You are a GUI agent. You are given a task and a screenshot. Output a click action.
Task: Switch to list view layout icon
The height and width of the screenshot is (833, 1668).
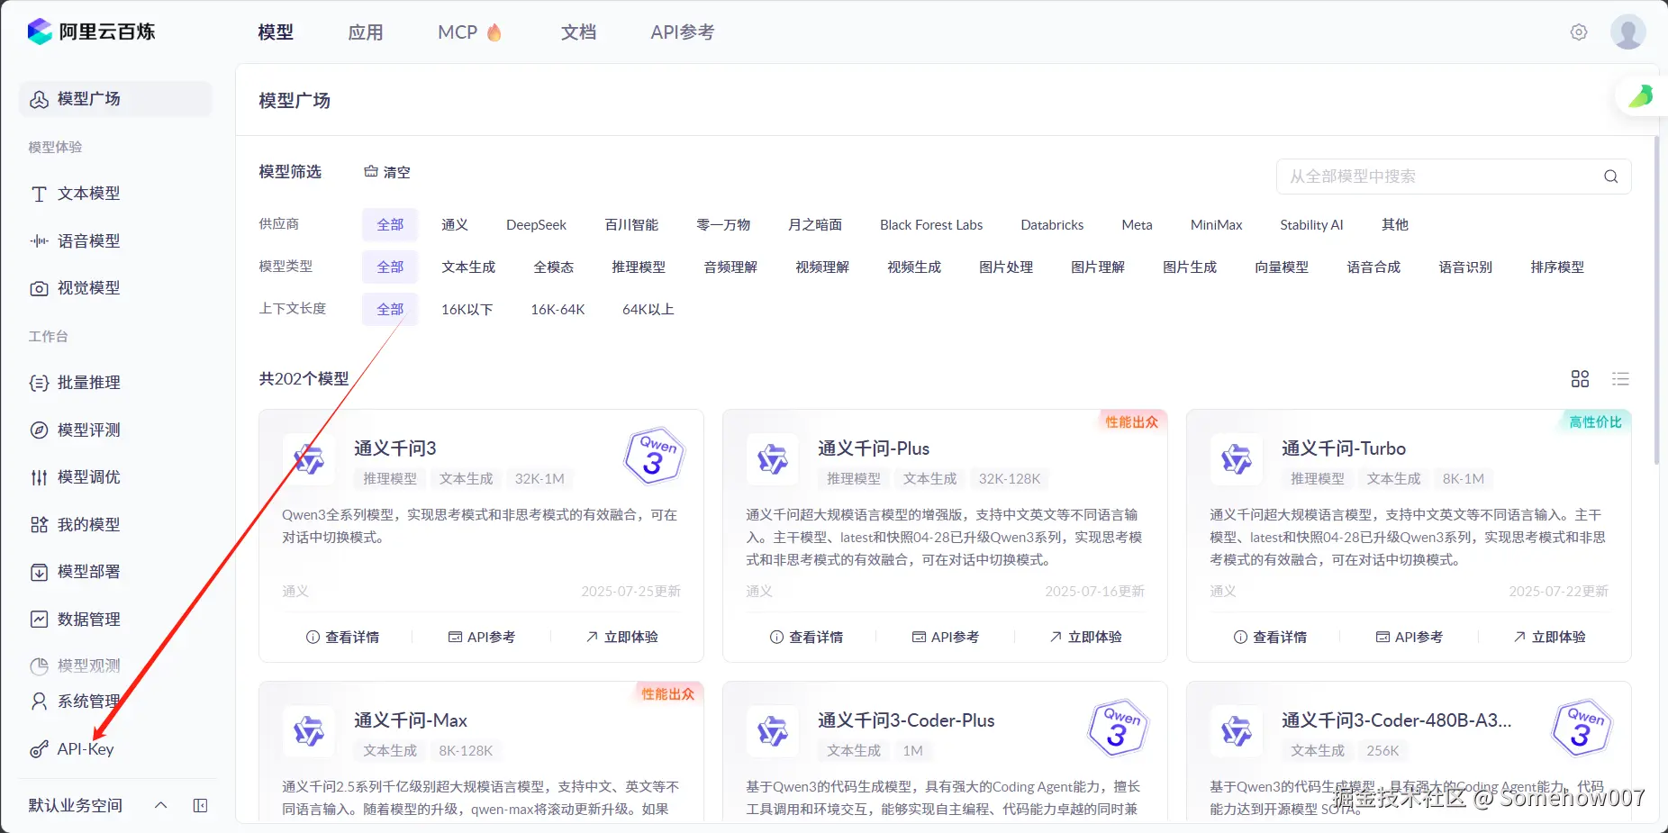(1620, 379)
